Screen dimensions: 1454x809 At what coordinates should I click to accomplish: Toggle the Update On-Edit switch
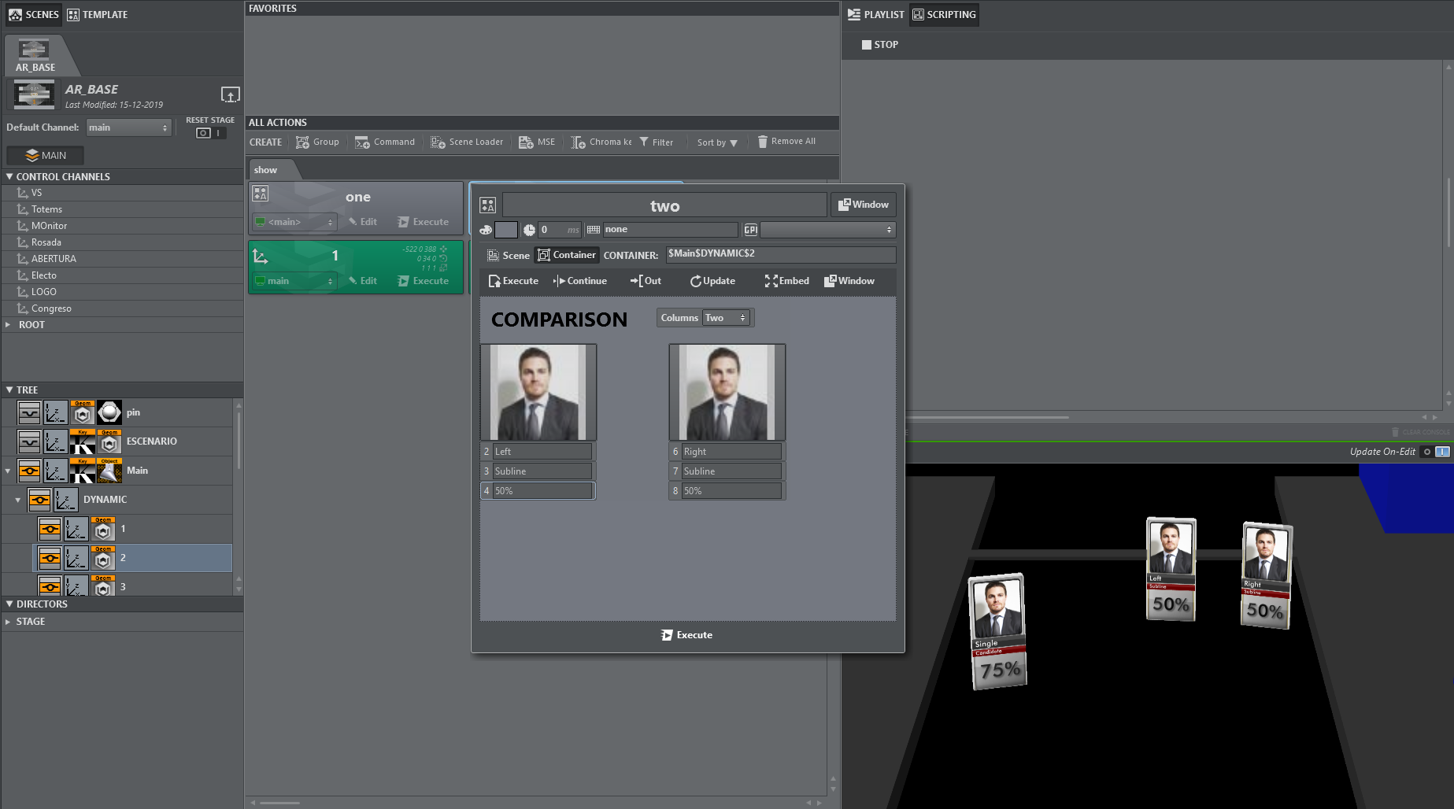pos(1434,452)
